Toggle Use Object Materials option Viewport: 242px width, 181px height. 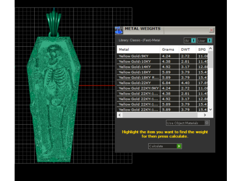[188, 123]
